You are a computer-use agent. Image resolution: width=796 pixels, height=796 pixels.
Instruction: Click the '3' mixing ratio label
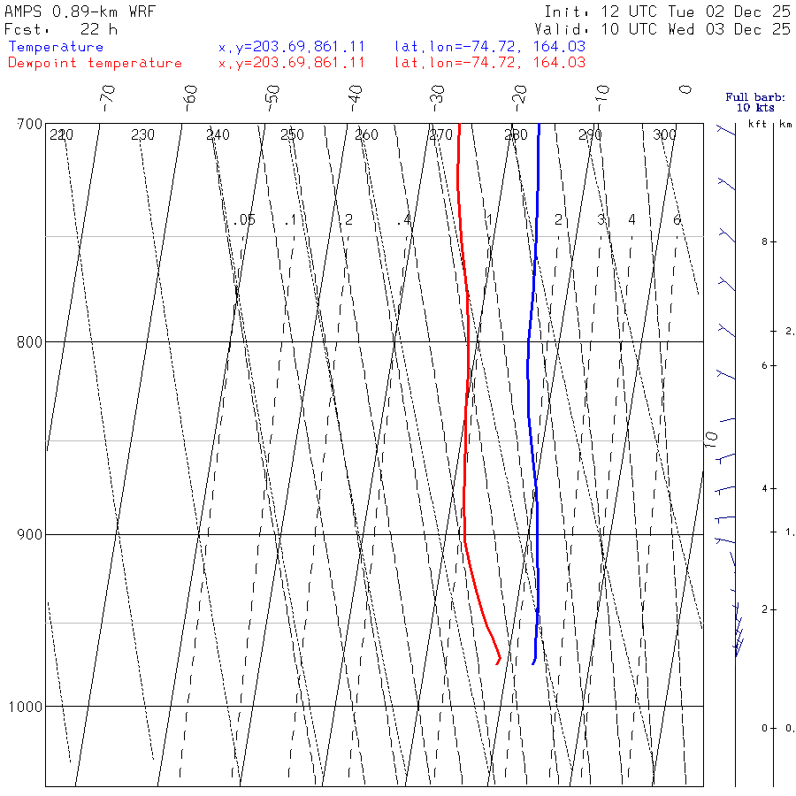601,220
